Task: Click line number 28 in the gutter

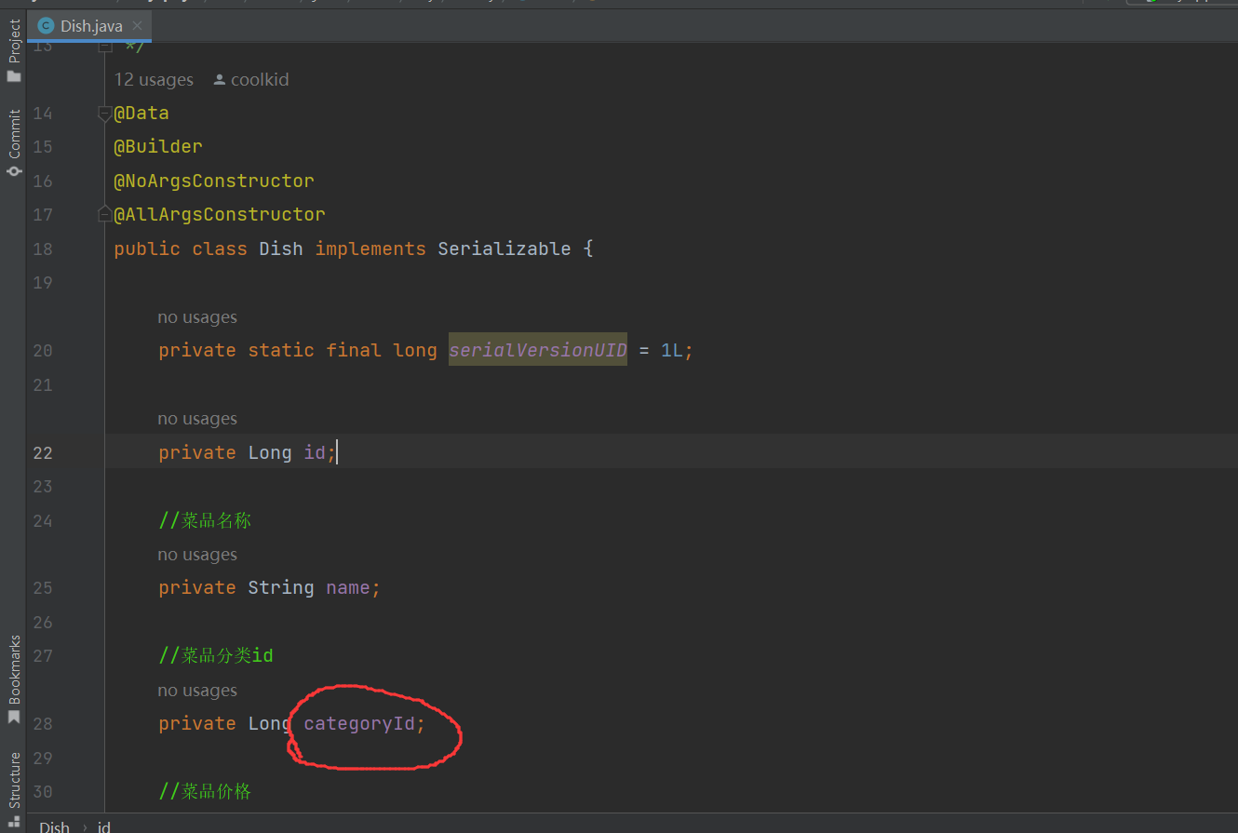Action: [43, 723]
